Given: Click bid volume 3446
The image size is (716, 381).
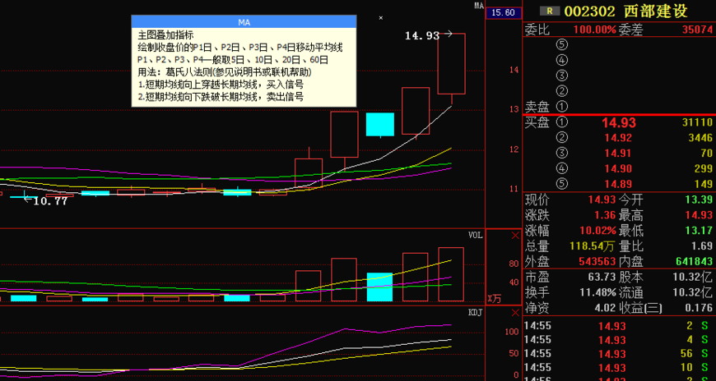Looking at the screenshot, I should tap(700, 138).
